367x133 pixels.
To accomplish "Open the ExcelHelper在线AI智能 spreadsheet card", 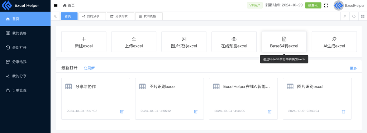I will point(243,99).
